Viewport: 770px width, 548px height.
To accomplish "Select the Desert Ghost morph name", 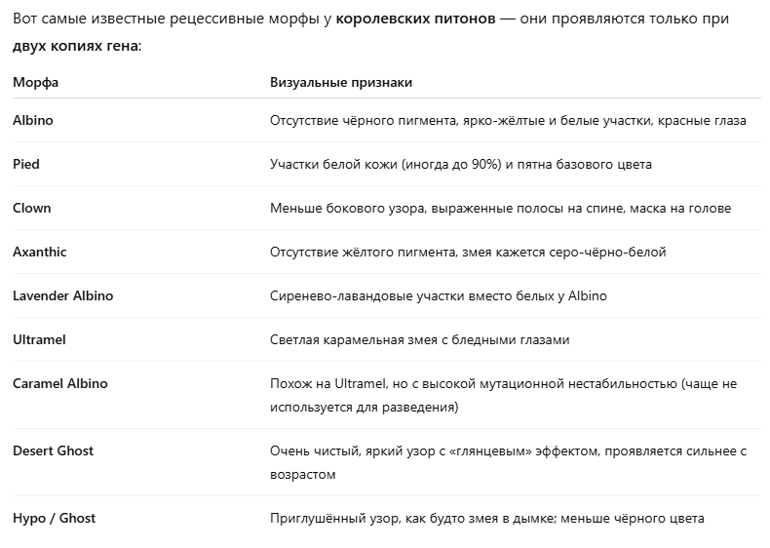I will point(54,451).
